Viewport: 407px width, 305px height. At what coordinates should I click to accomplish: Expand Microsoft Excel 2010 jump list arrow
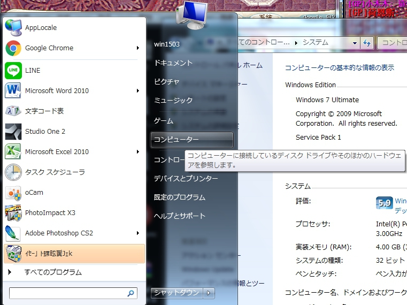pyautogui.click(x=138, y=152)
